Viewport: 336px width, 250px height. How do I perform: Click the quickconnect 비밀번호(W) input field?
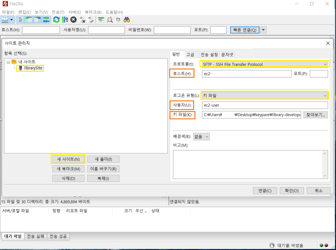click(x=172, y=30)
